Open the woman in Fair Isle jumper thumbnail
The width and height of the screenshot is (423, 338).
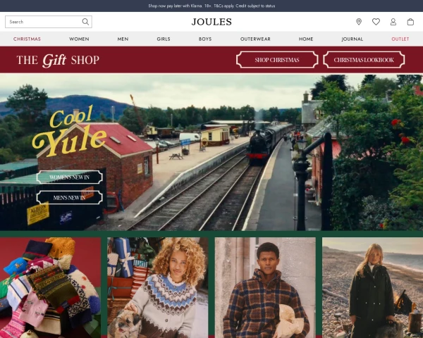pos(157,287)
